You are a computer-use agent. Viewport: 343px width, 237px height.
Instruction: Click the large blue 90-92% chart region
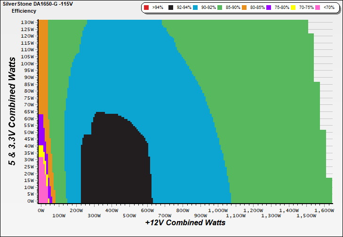tap(179, 118)
